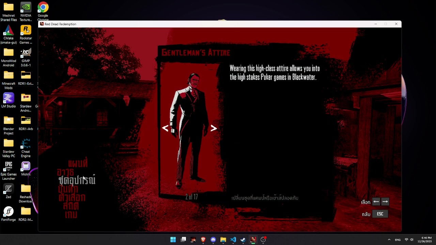Open the สถิติ (Stats) menu entry
The image size is (436, 245).
tap(71, 206)
